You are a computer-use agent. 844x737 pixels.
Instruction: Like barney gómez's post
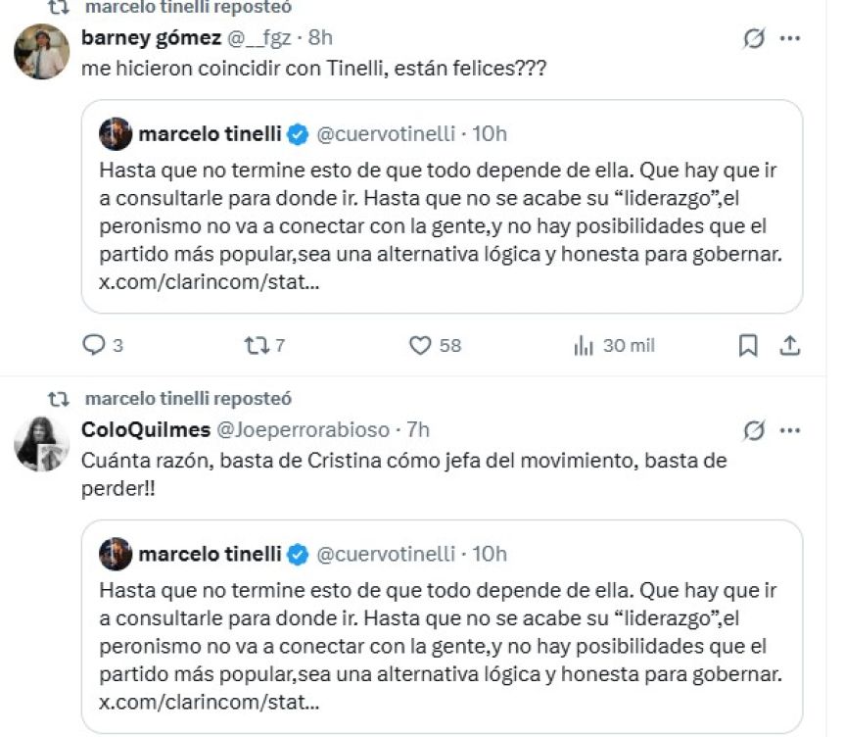pos(420,345)
